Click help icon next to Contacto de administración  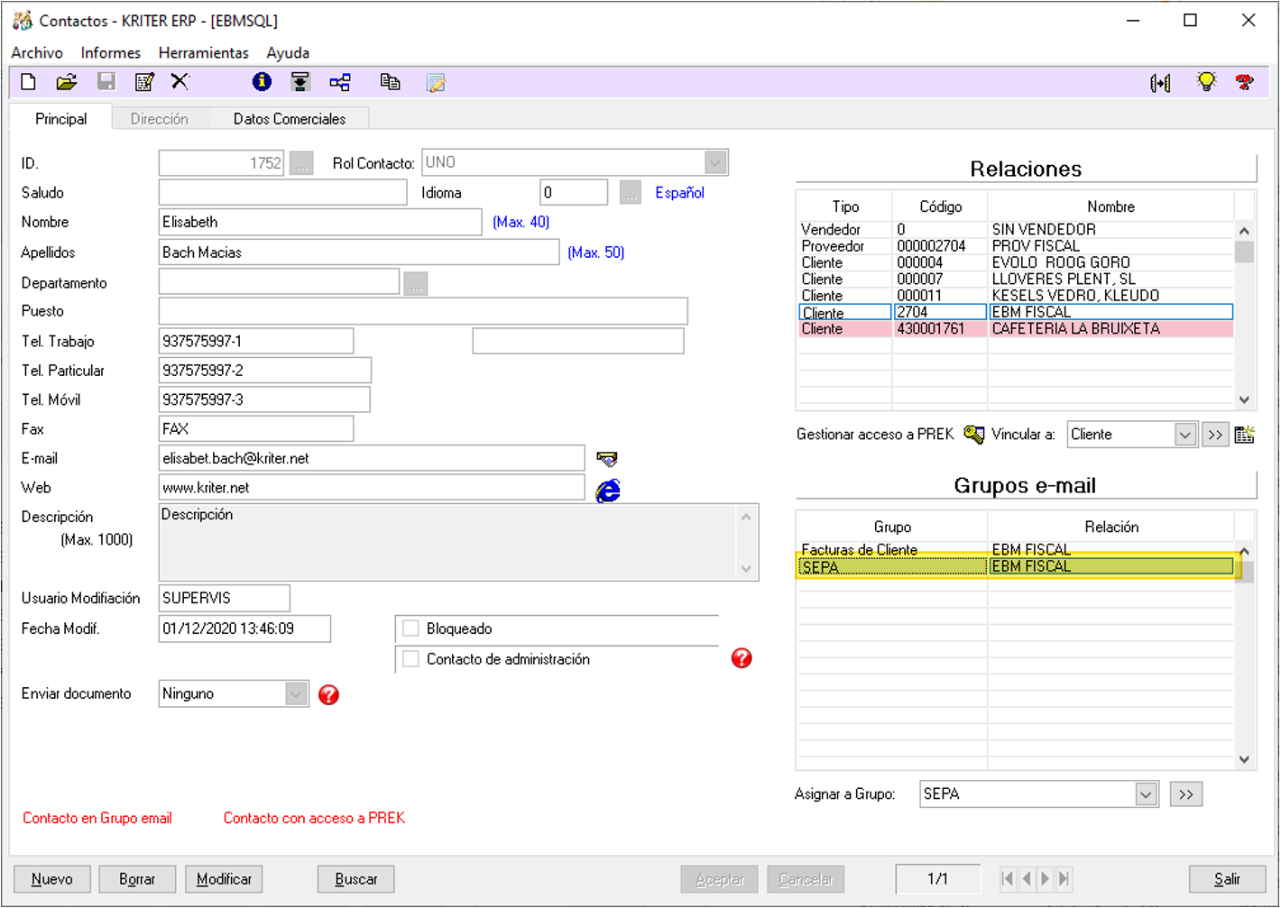tap(742, 658)
